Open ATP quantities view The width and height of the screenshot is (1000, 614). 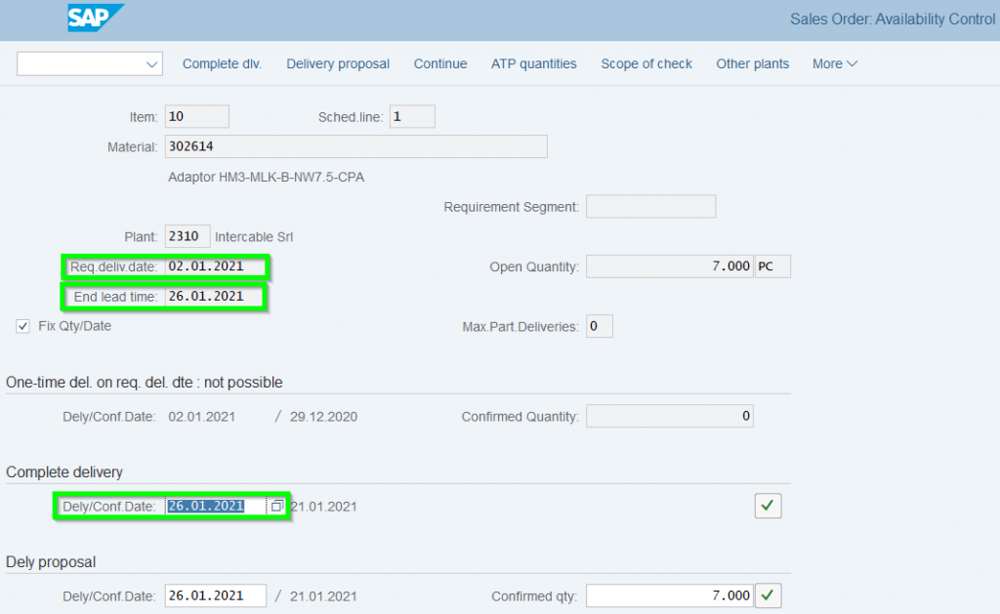click(533, 64)
